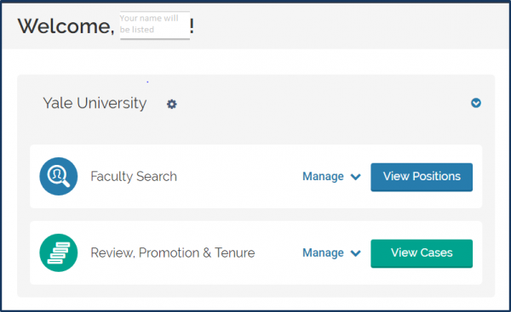The image size is (511, 312).
Task: Collapse the Yale University panel with circled chevron
Action: [476, 103]
